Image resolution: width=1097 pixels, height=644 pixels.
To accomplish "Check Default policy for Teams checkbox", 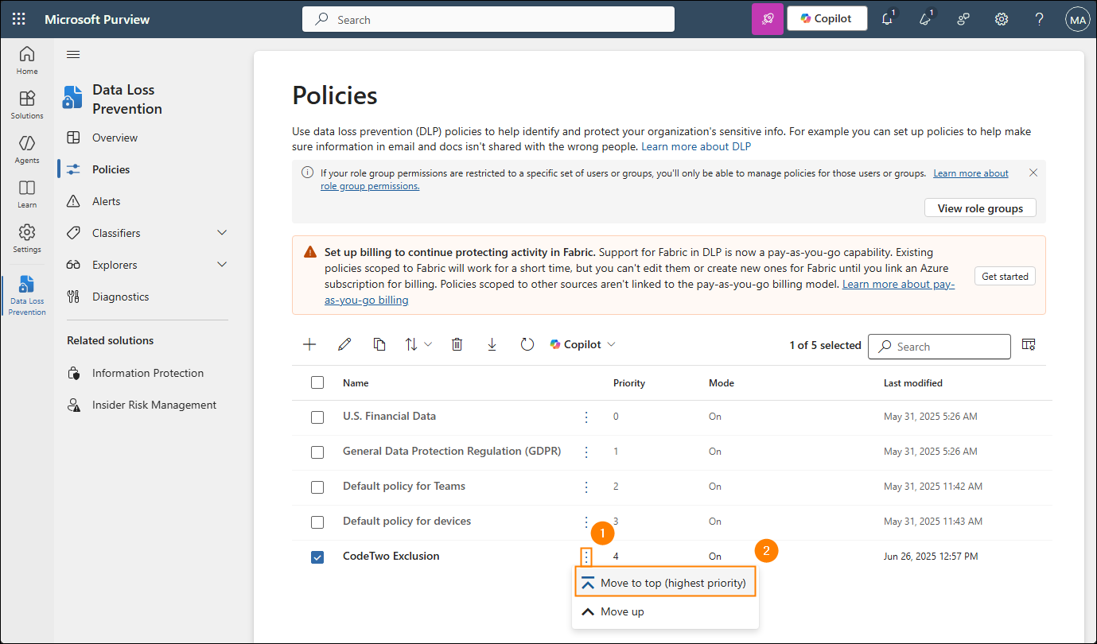I will 317,487.
